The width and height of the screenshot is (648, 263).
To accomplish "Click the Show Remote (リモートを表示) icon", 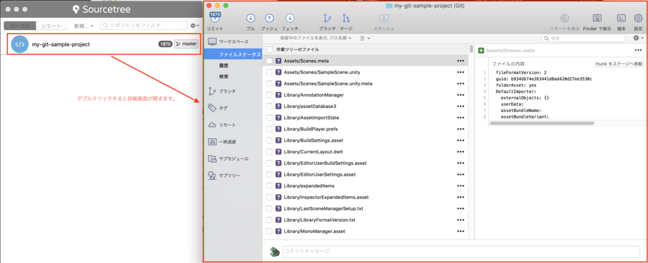I will 564,18.
